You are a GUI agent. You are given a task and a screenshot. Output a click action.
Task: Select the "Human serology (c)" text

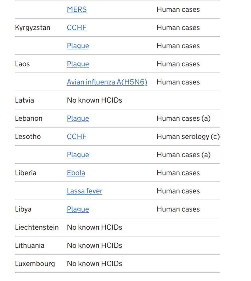pyautogui.click(x=188, y=137)
